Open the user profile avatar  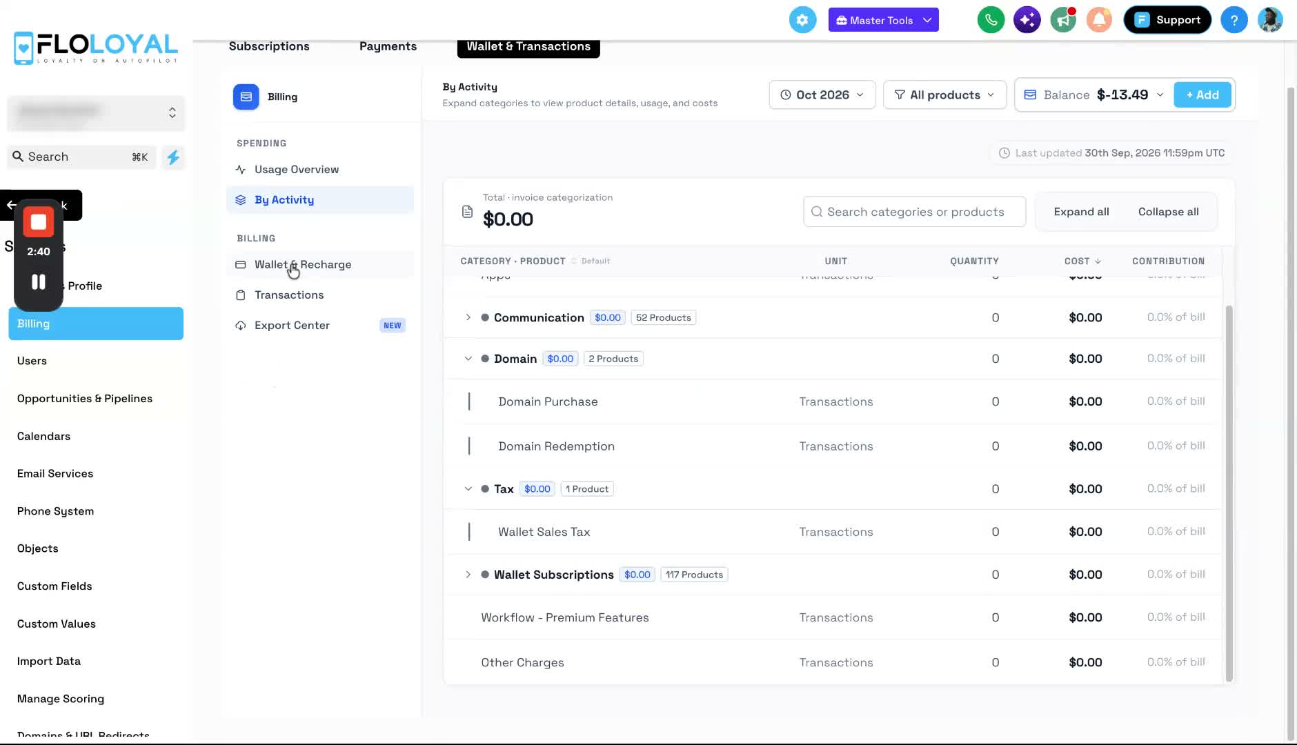1269,20
